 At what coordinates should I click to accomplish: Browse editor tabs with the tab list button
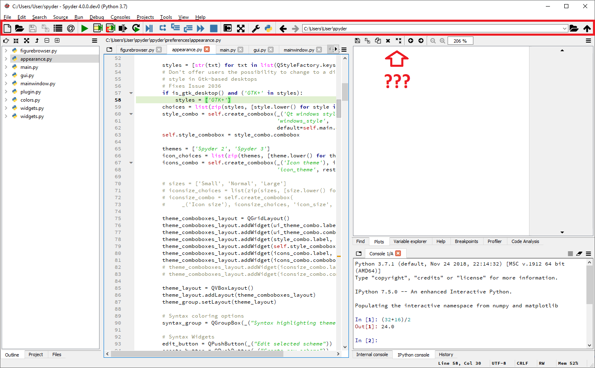tap(109, 50)
